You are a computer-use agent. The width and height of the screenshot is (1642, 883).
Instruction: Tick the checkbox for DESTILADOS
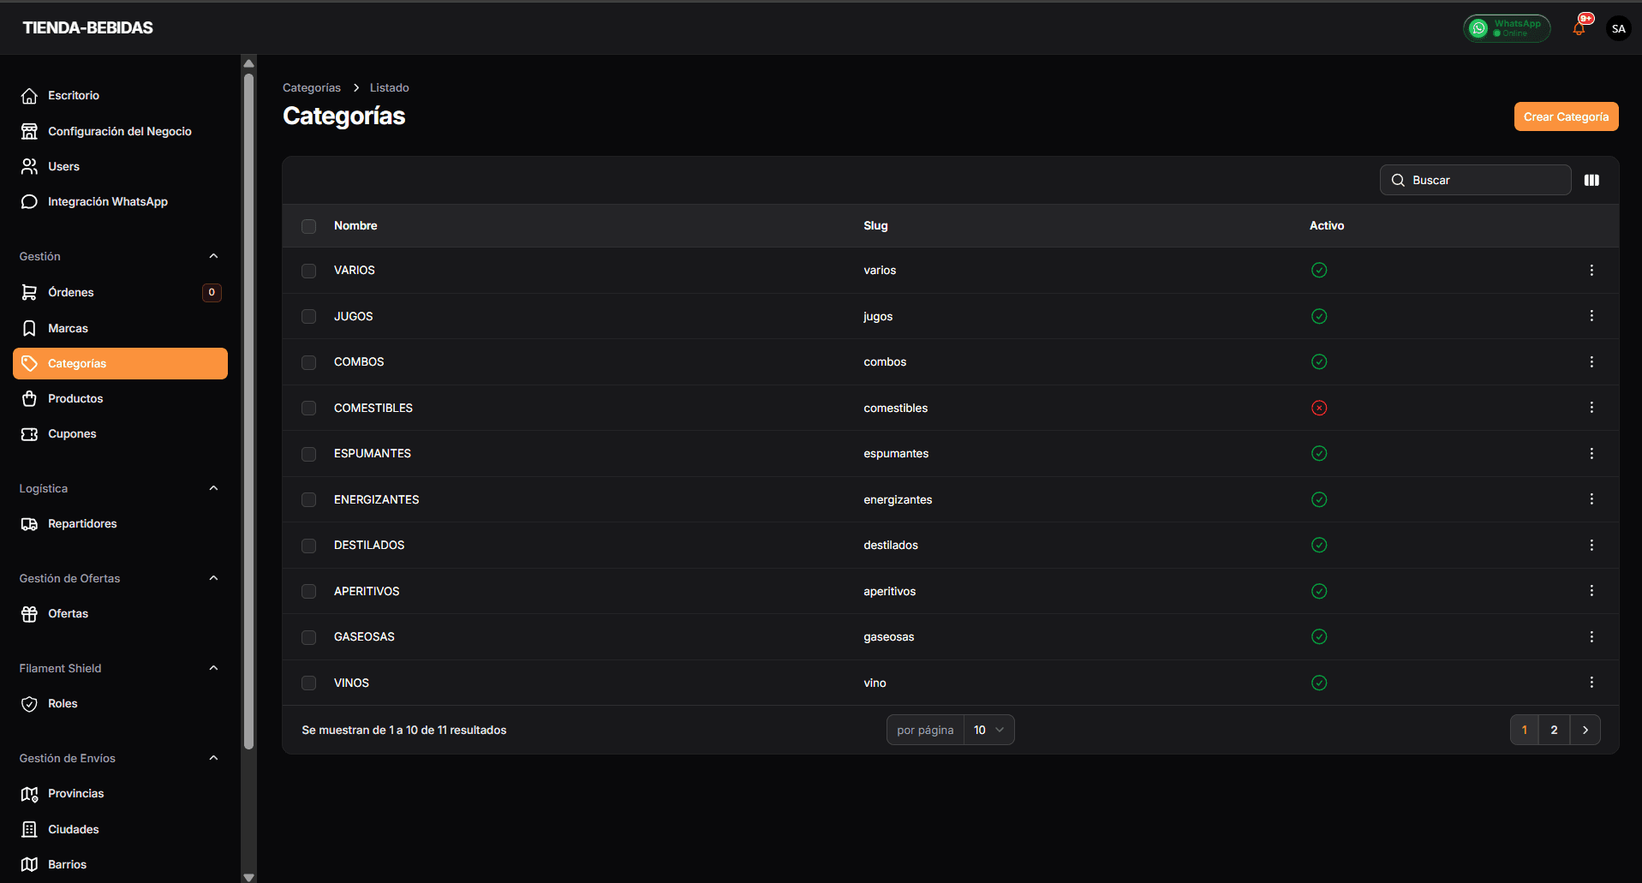(x=309, y=546)
